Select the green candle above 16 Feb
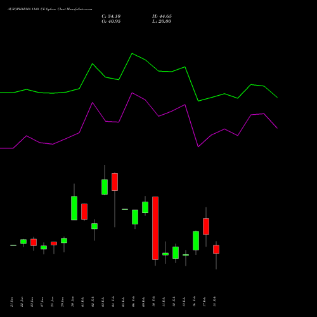This screenshot has height=317, width=317. tap(196, 241)
